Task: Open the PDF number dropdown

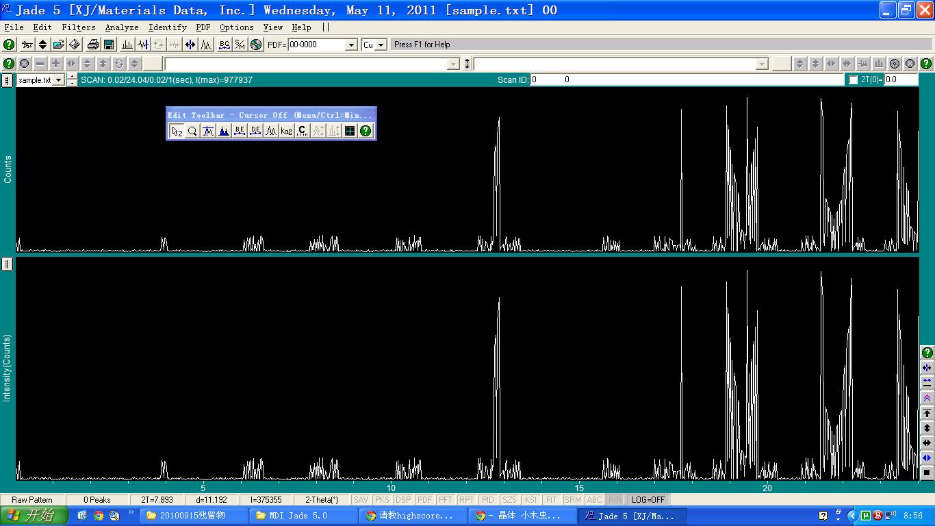Action: (x=352, y=45)
